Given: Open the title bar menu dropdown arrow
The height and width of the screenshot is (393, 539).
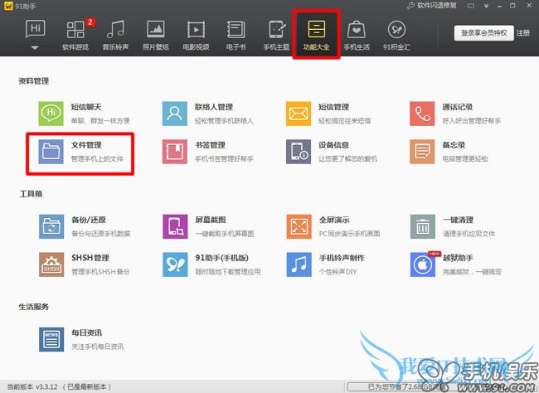Looking at the screenshot, I should (486, 6).
